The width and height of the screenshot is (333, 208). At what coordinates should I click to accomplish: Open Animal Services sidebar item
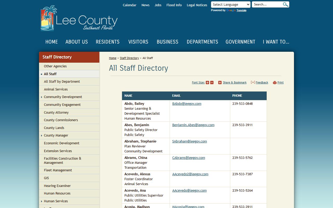pos(69,89)
